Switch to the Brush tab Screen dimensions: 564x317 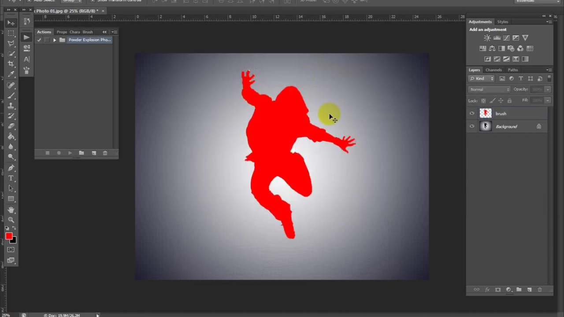pyautogui.click(x=88, y=32)
